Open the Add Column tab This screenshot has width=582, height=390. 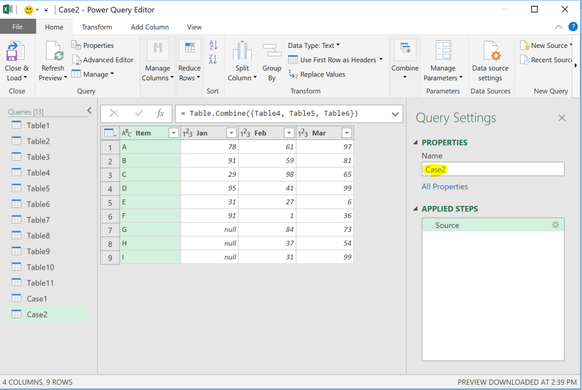[150, 27]
